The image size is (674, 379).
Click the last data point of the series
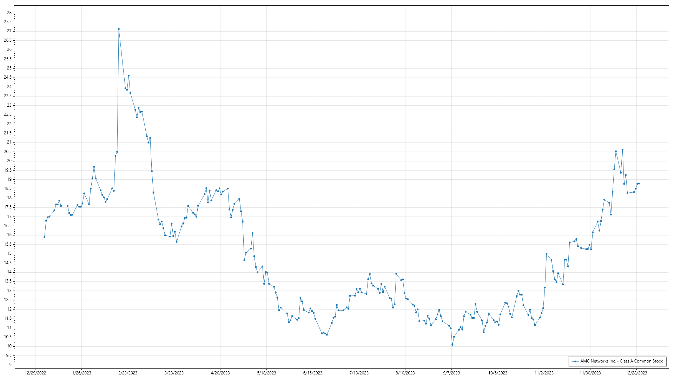(639, 184)
